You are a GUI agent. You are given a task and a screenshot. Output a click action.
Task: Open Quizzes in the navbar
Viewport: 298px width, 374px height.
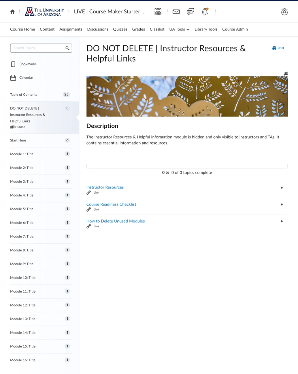pyautogui.click(x=120, y=29)
